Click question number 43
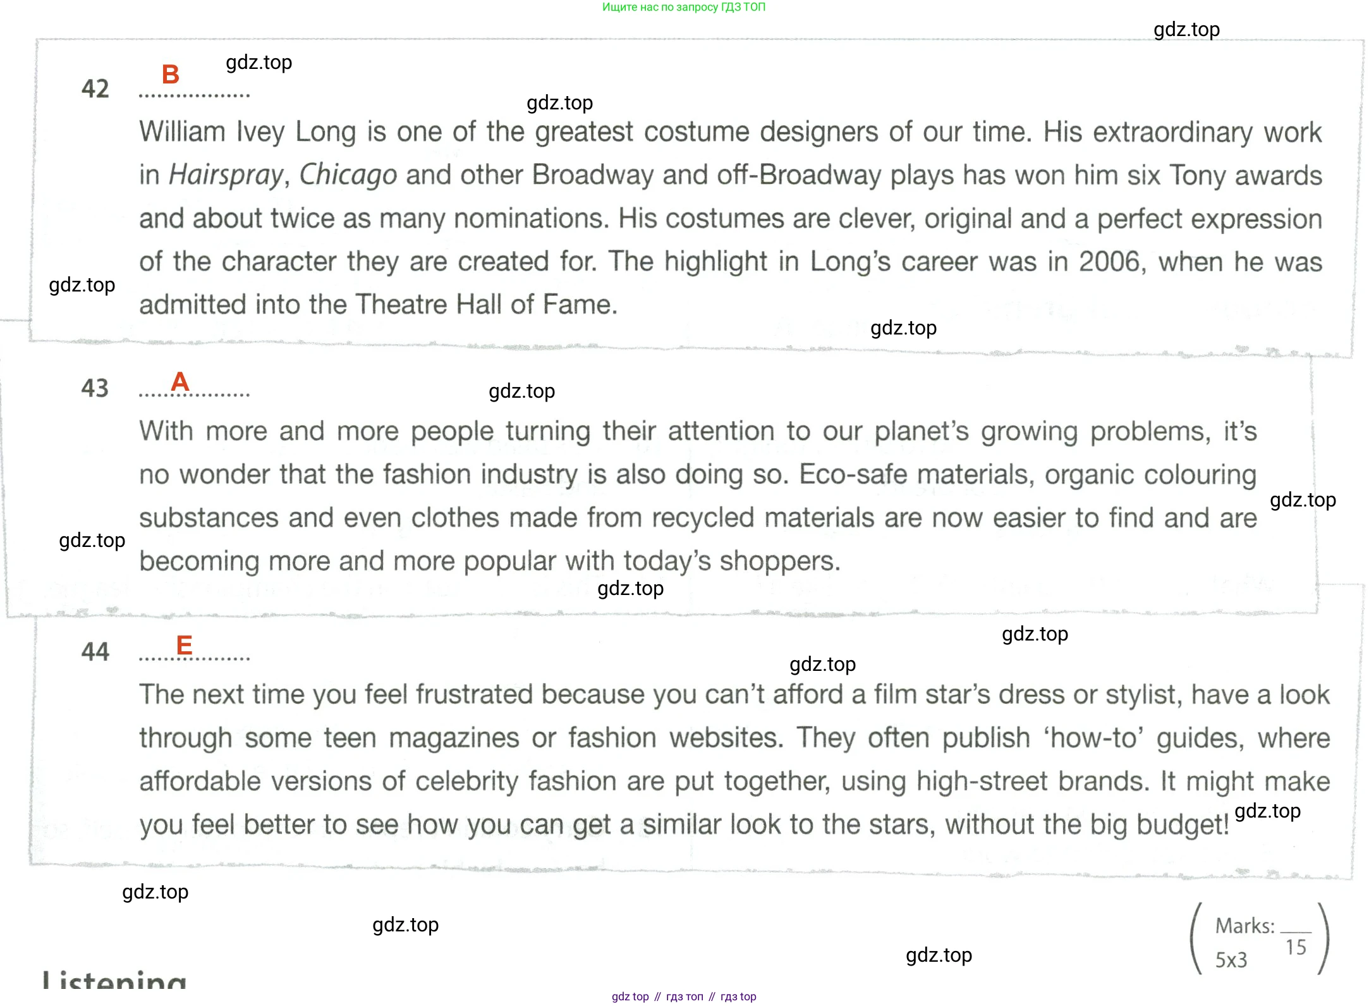This screenshot has width=1369, height=1006. 95,388
